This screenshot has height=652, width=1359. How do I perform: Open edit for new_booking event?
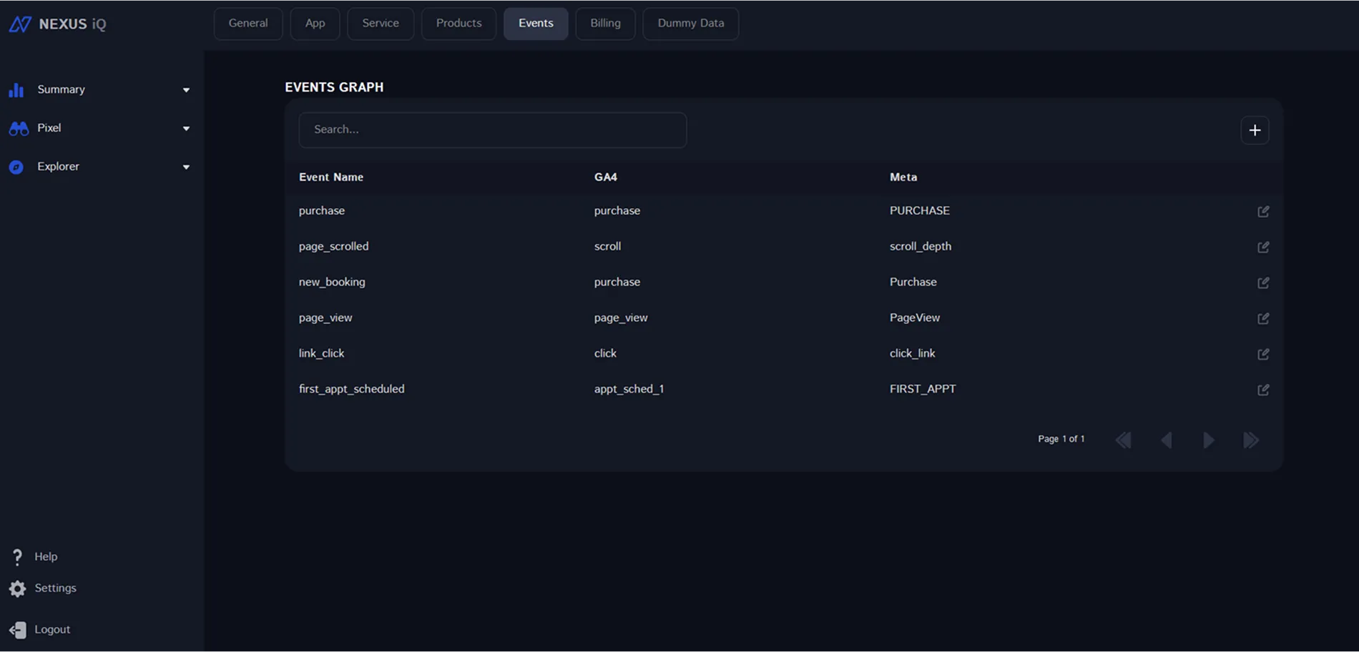[1263, 283]
